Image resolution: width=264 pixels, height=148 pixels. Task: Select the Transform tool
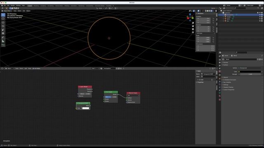click(3, 34)
